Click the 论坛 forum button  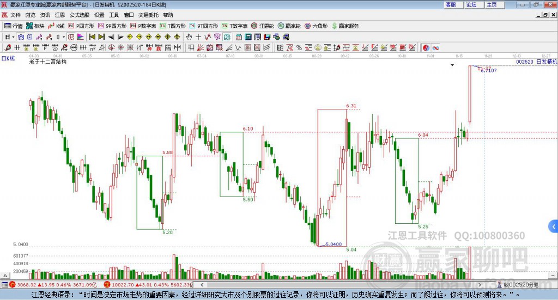[x=474, y=4]
